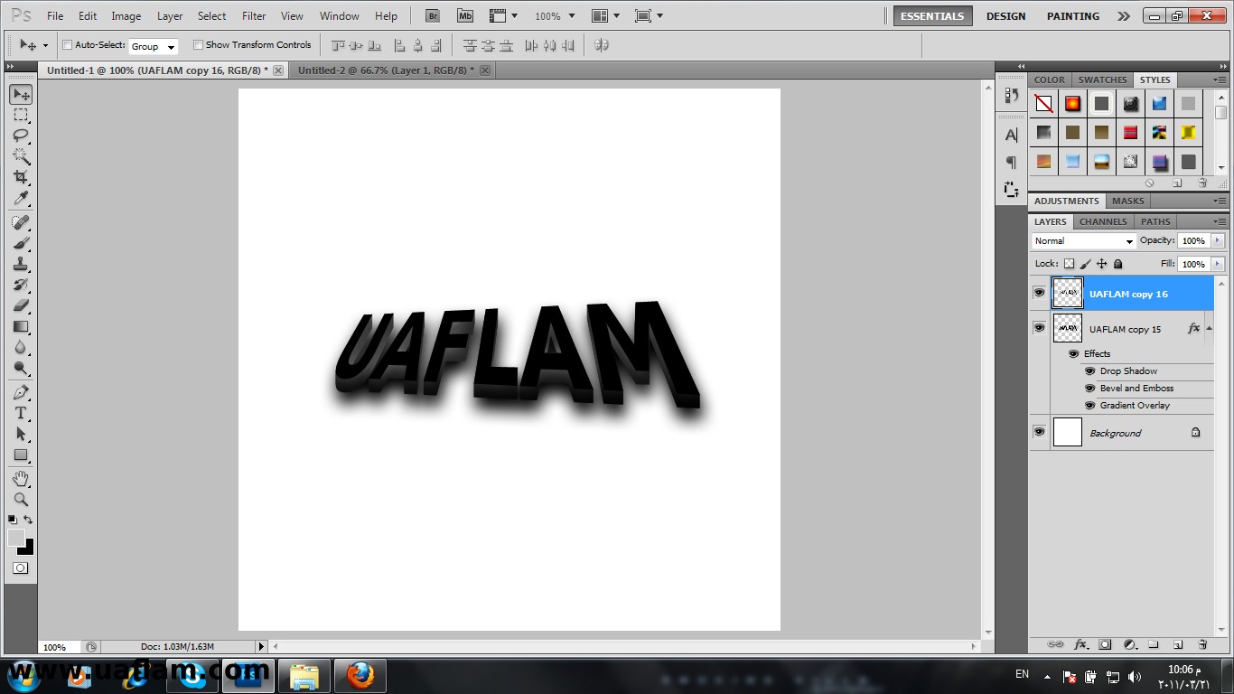This screenshot has width=1234, height=694.
Task: Enable the Auto-Select checkbox
Action: [67, 45]
